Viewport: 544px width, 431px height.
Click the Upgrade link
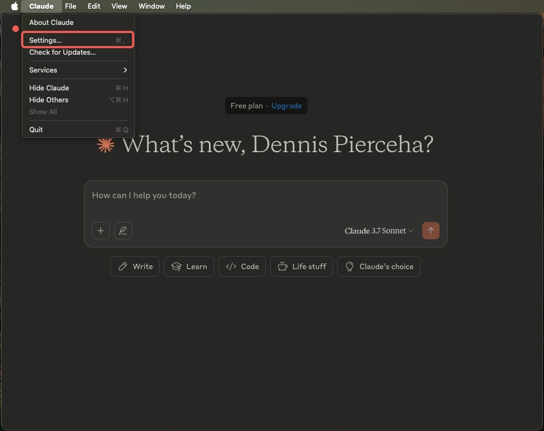tap(286, 106)
